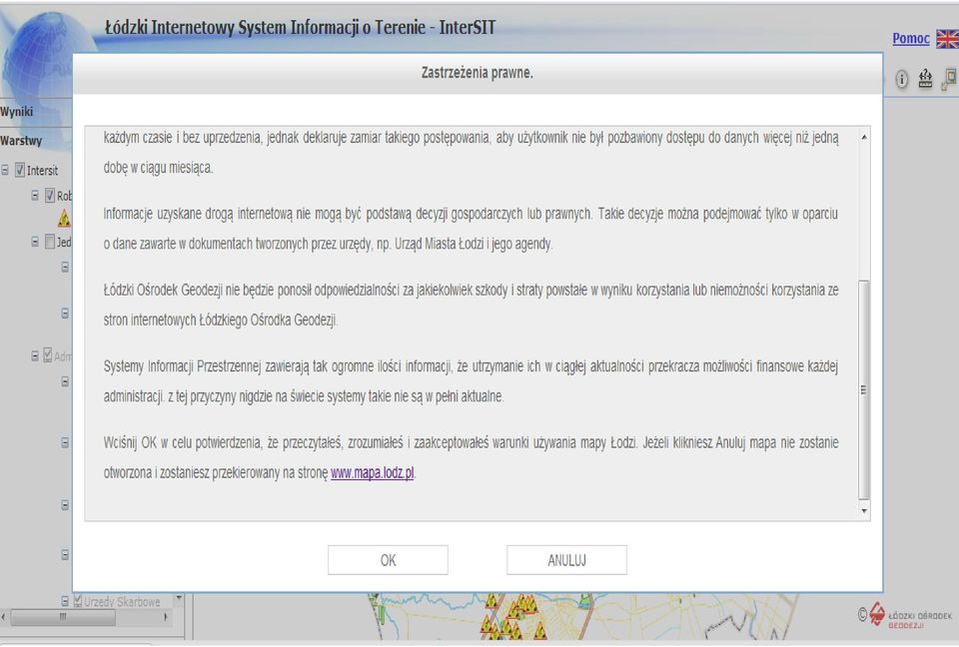Click the legal text vertical scrollbar thumb

coord(863,389)
